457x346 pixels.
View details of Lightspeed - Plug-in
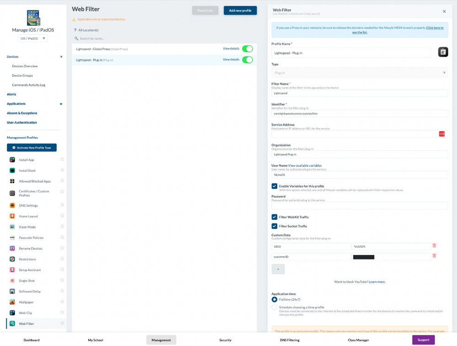click(x=231, y=59)
